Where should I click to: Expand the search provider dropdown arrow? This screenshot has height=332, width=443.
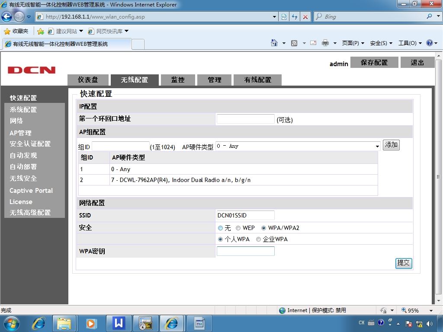click(x=438, y=16)
